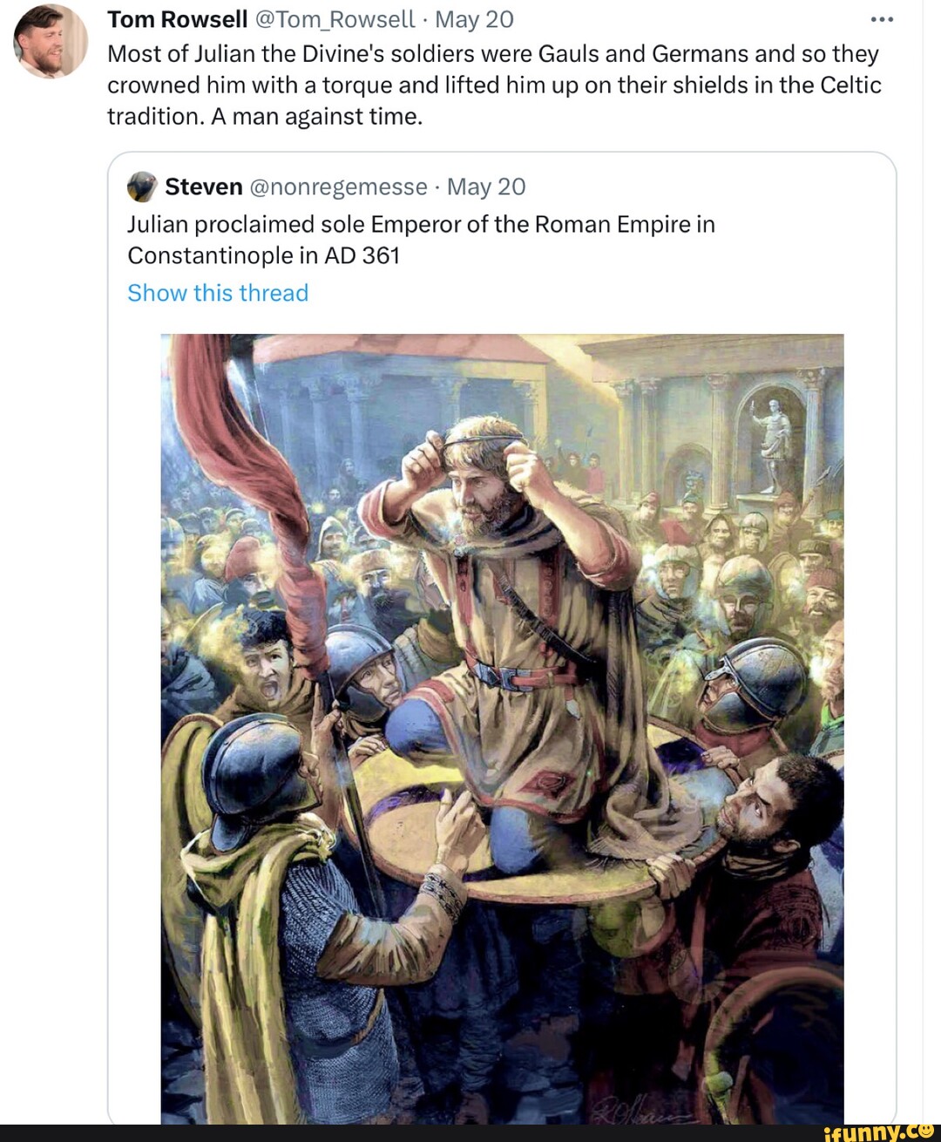Click May 20 on the quoted tweet
This screenshot has height=1142, width=941.
(x=485, y=185)
